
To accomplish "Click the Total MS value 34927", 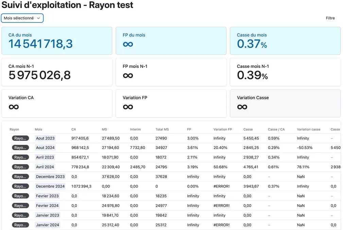I will (x=161, y=148).
